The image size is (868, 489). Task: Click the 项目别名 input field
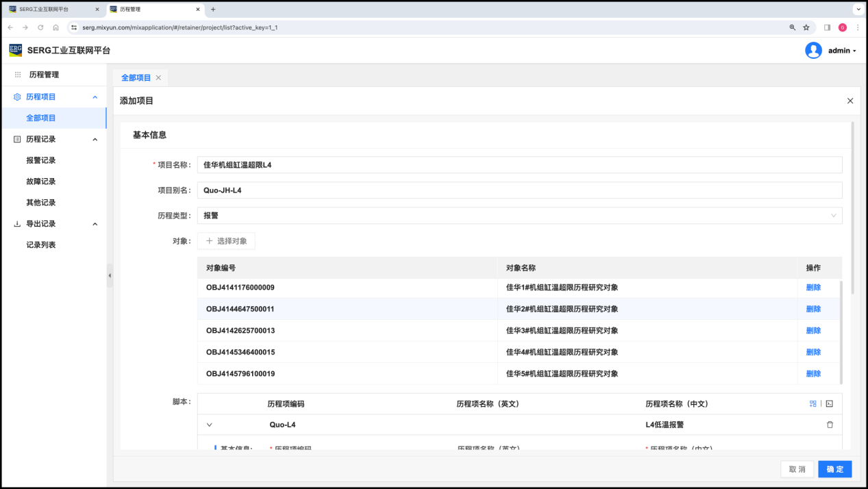(x=519, y=190)
